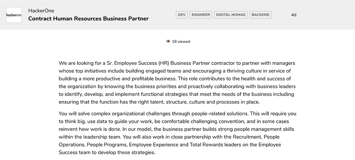This screenshot has height=160, width=355.
Task: Click the HackerOne logo thumbnail
Action: (14, 15)
